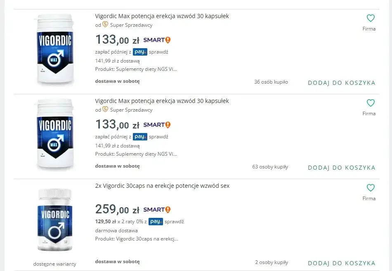Click product image of the 36-buyers Vigordic Max
Image resolution: width=392 pixels, height=271 pixels.
[54, 49]
